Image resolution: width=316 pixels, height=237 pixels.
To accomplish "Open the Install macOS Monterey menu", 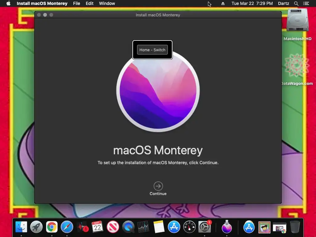I will coord(42,3).
